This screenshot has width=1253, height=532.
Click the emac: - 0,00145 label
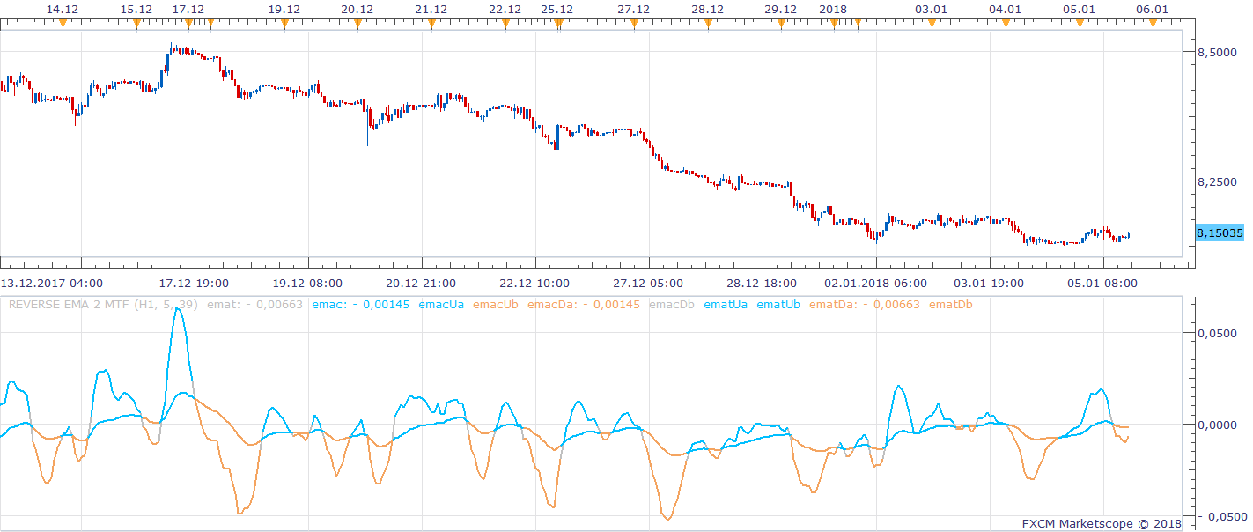tap(361, 305)
